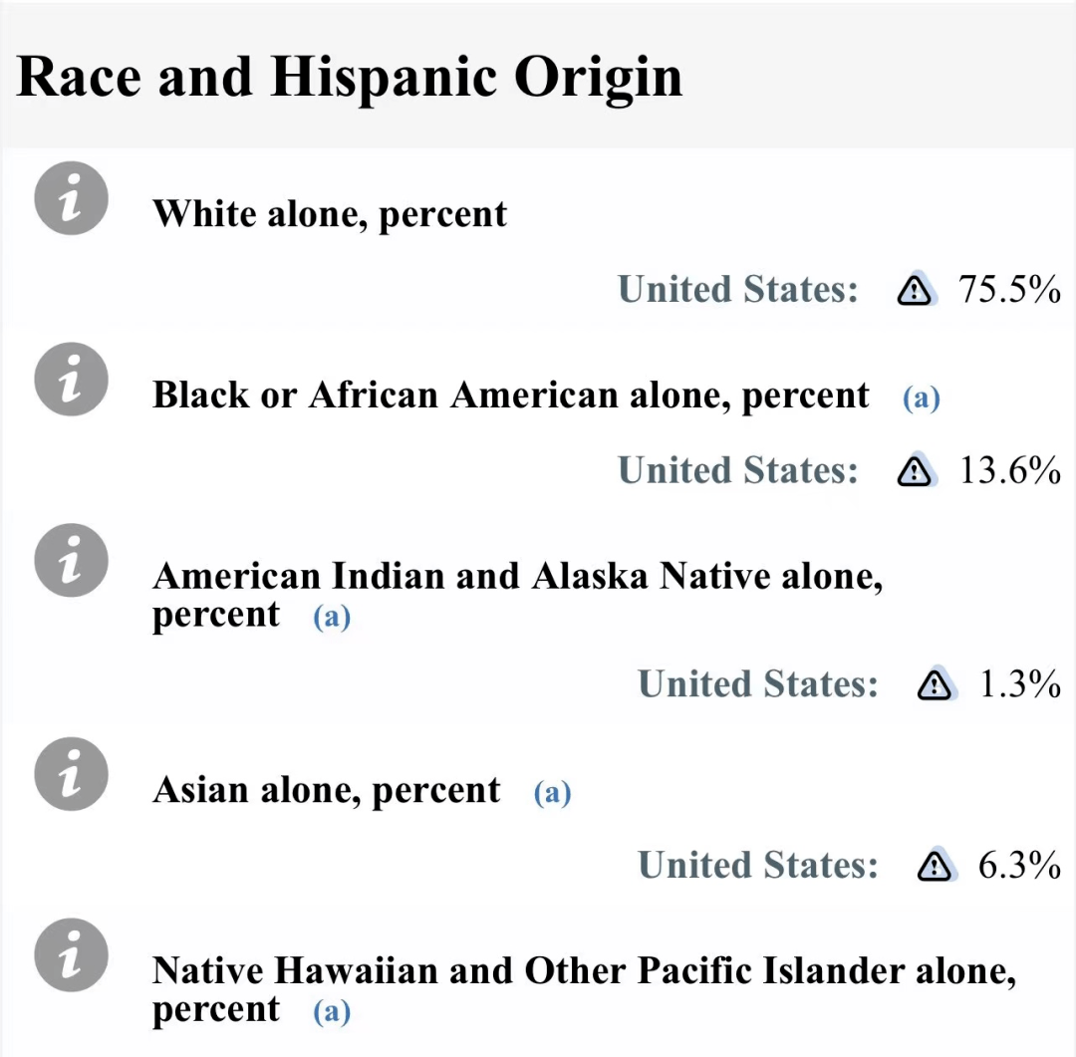Open footnote (a) after American Indian percent
The height and width of the screenshot is (1057, 1076).
tap(332, 616)
